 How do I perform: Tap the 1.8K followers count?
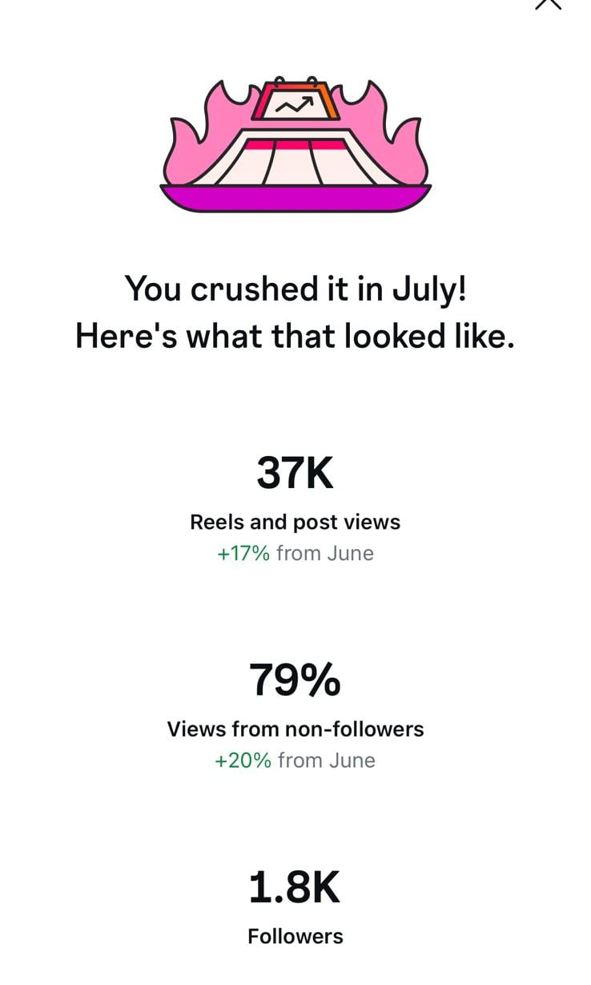[295, 887]
